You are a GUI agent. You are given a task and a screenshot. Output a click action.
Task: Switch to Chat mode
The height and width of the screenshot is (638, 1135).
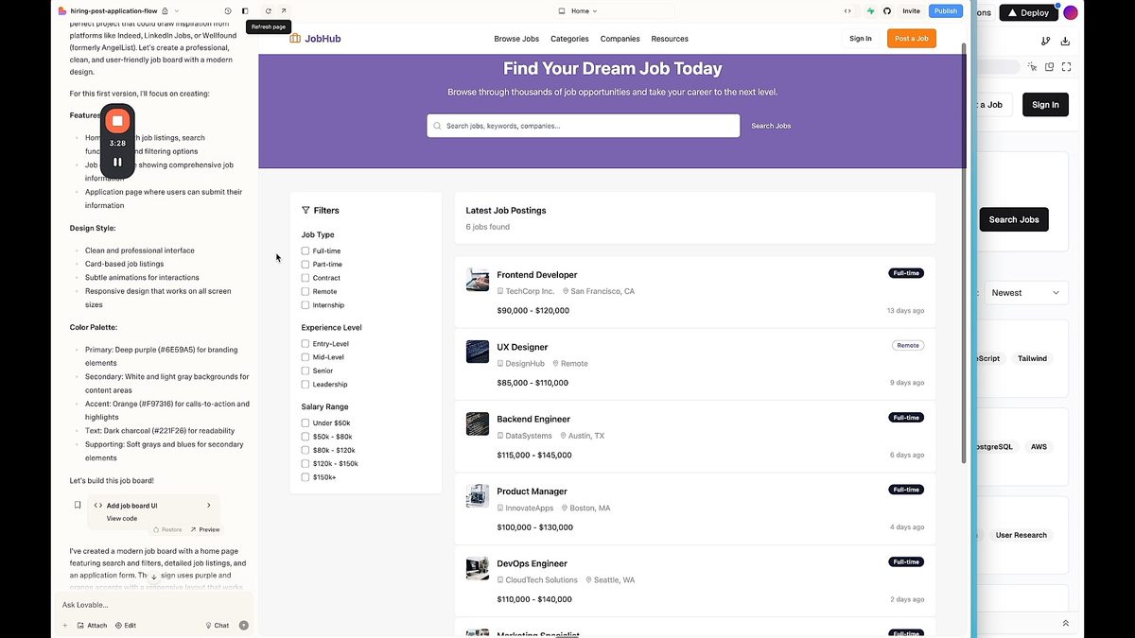point(218,625)
